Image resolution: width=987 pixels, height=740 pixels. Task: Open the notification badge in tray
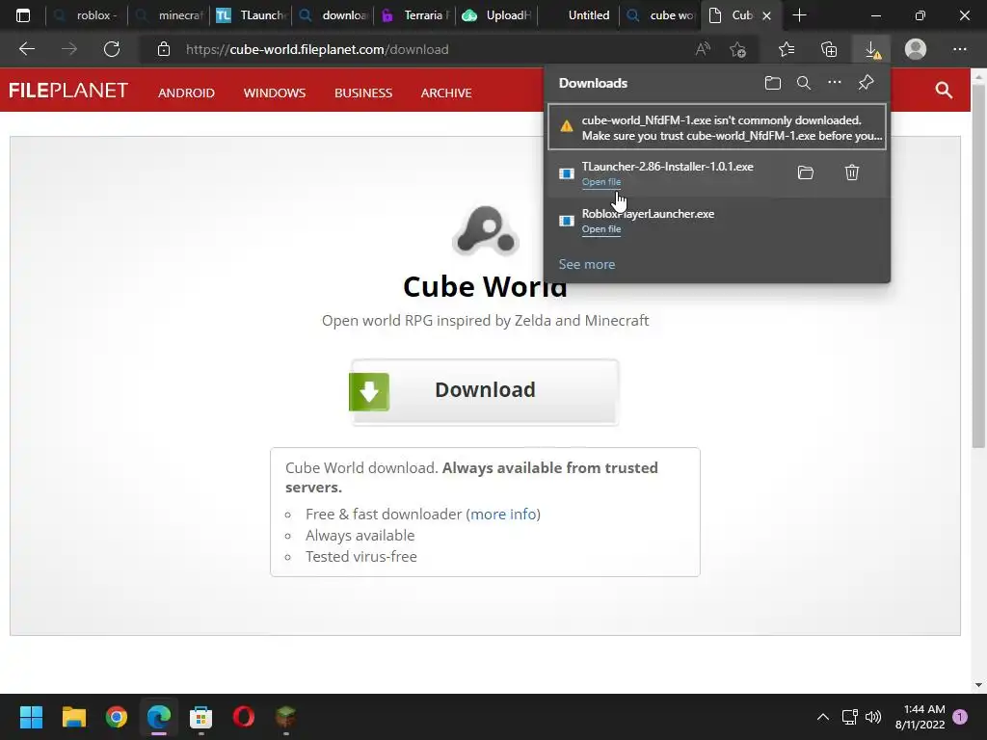960,717
